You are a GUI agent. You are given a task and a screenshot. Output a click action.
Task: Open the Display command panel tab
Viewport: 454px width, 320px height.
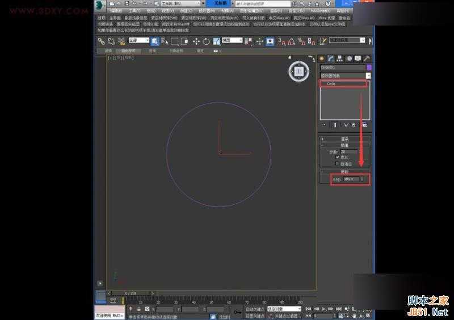coord(358,59)
